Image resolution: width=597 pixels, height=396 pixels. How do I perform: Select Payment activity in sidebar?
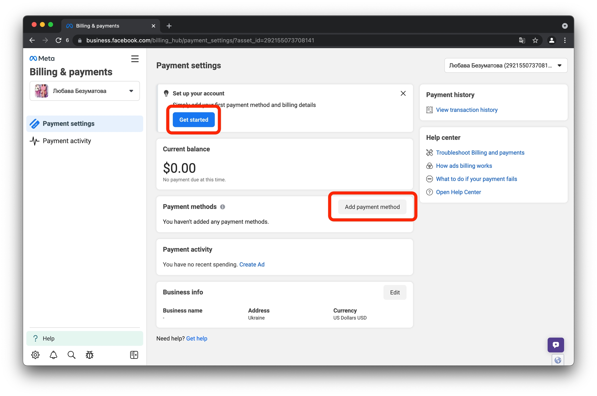tap(85, 141)
